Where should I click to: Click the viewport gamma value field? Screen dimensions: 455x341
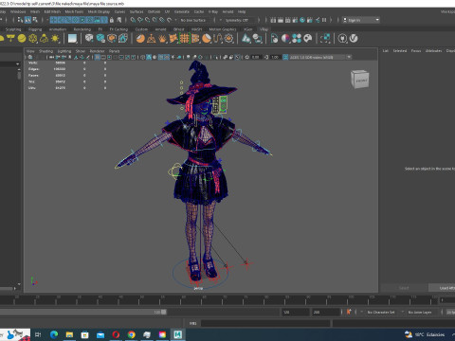coord(275,57)
